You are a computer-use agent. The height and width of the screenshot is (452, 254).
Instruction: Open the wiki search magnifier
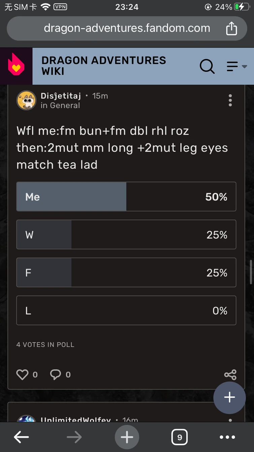pyautogui.click(x=207, y=66)
